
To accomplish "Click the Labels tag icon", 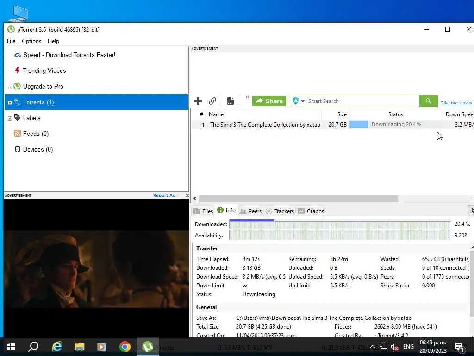I will tap(18, 117).
